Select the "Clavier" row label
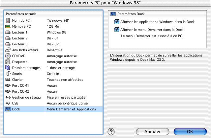Image resolution: width=211 pixels, height=138 pixels. [17, 80]
